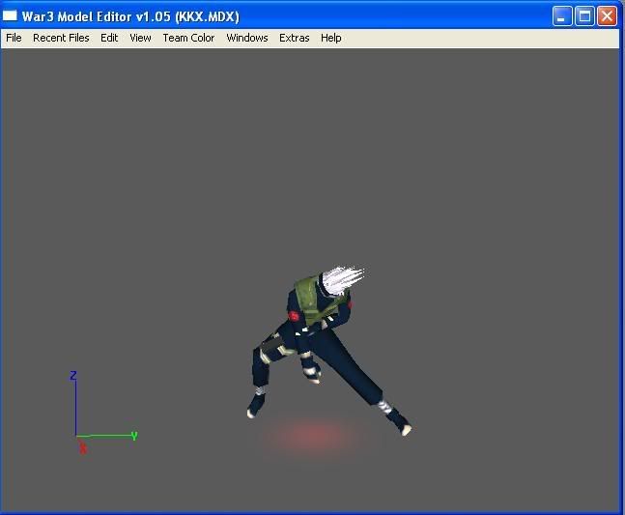Image resolution: width=625 pixels, height=515 pixels.
Task: Maximize the War3 Model Editor window
Action: coord(584,16)
